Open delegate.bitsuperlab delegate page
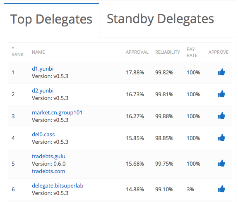Viewport: 238px width, 202px height. pos(58,186)
